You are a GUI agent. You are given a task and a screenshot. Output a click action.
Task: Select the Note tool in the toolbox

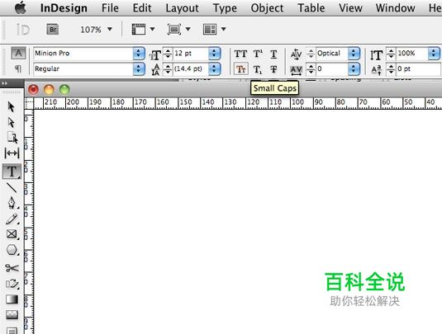pyautogui.click(x=12, y=331)
